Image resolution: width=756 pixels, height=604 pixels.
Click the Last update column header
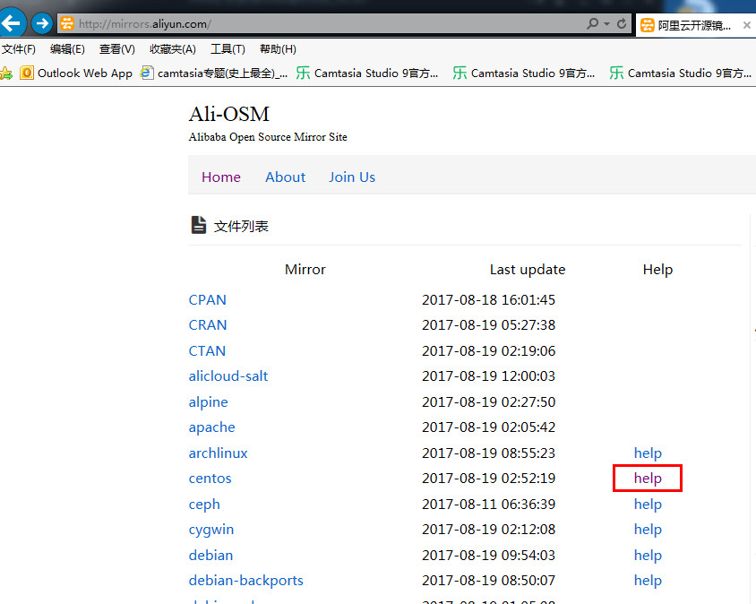coord(528,269)
